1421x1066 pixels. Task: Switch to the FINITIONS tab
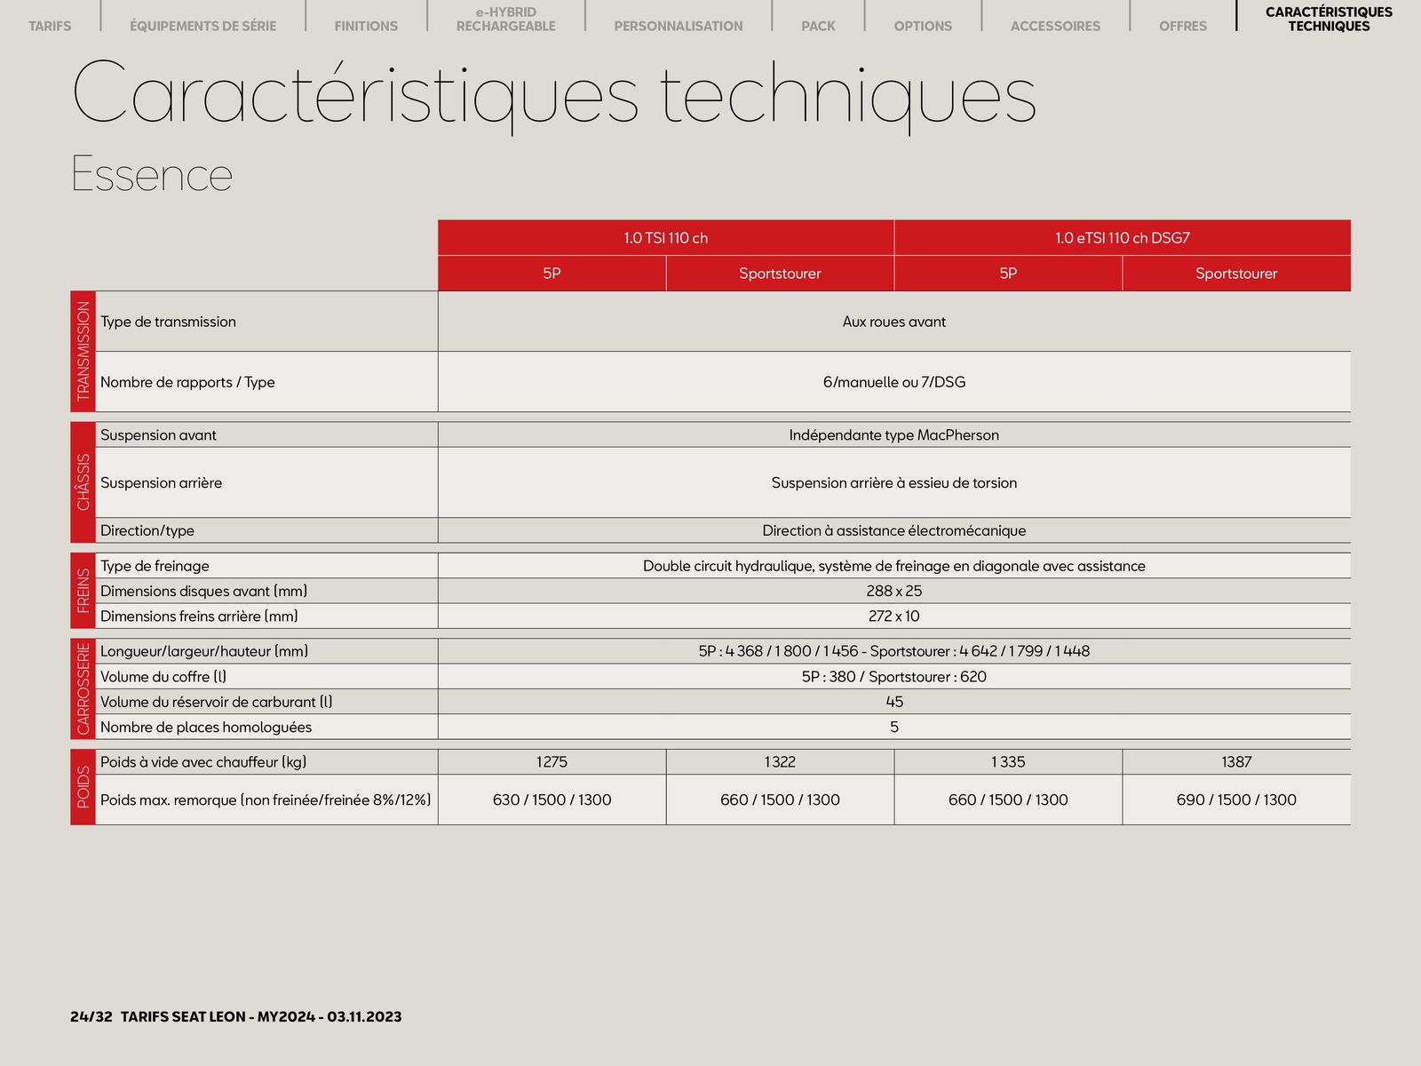pyautogui.click(x=366, y=26)
